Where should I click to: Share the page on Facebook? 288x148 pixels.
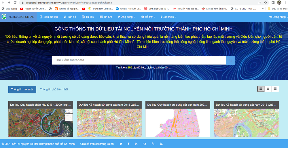coord(128,144)
